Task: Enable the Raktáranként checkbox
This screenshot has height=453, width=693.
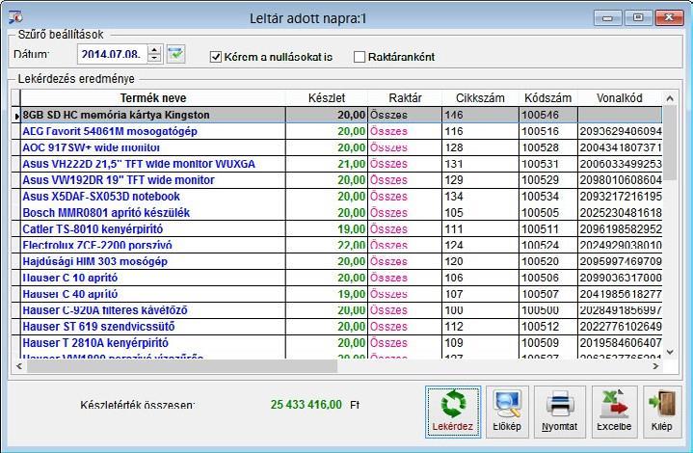Action: (x=360, y=57)
